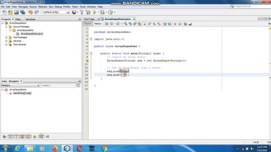Open the Run Project dropdown arrow
The image size is (271, 152).
click(x=98, y=12)
